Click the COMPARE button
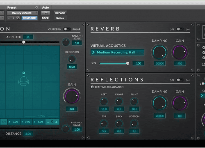This screenshot has height=148, width=205. [29, 18]
